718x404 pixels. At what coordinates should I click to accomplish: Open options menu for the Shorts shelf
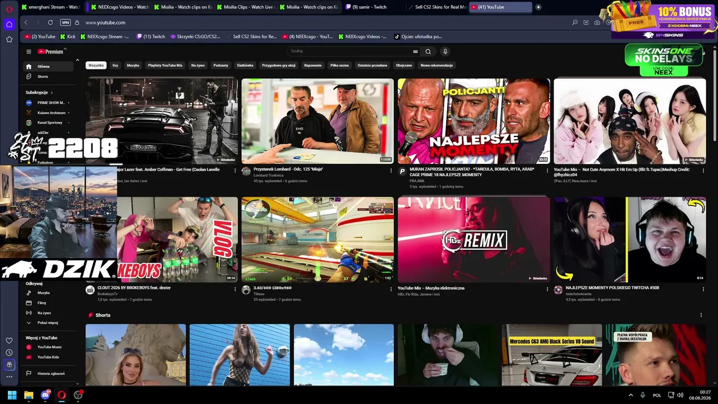701,315
